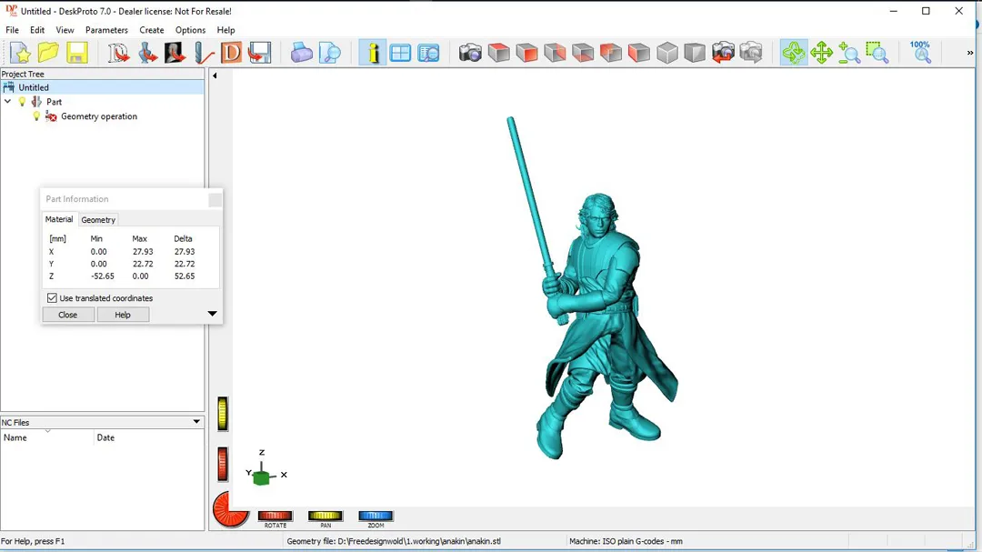Click Help button in Part Information
982x552 pixels.
123,315
